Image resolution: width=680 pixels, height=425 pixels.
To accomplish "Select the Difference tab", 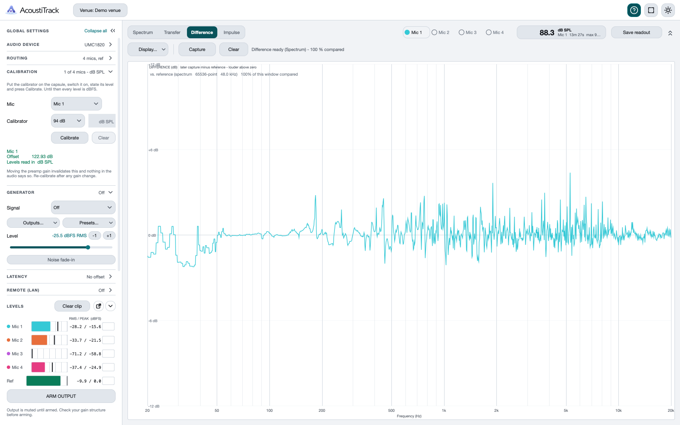I will pyautogui.click(x=202, y=32).
